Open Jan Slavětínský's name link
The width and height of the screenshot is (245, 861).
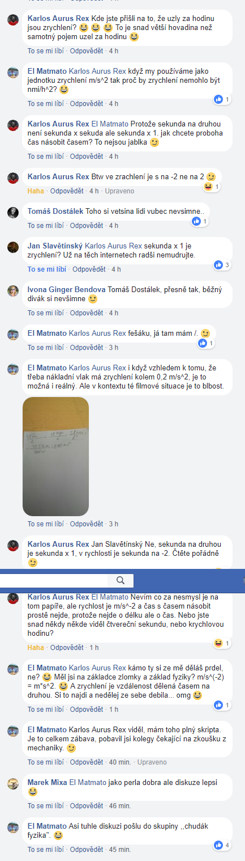(55, 246)
